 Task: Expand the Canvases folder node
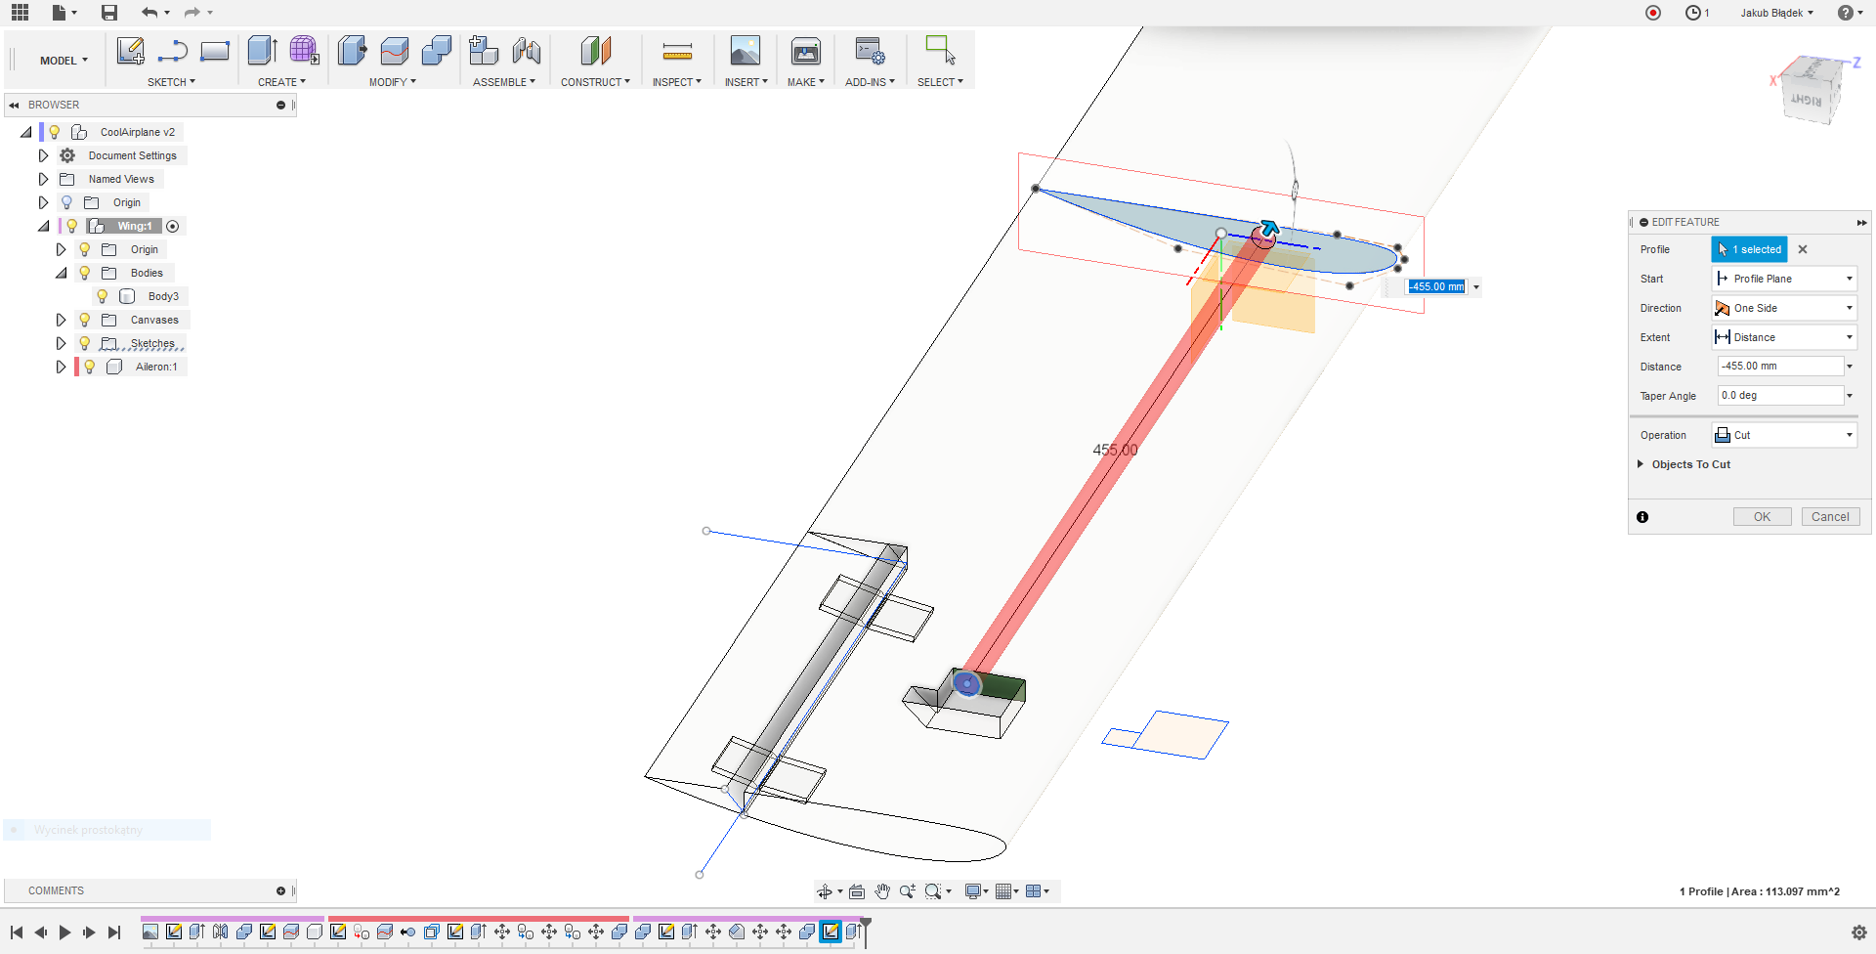(61, 320)
